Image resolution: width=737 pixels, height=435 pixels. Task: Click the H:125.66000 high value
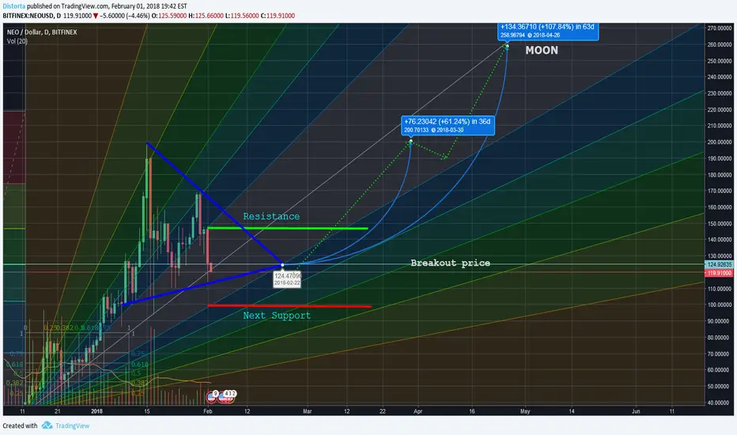tap(206, 16)
